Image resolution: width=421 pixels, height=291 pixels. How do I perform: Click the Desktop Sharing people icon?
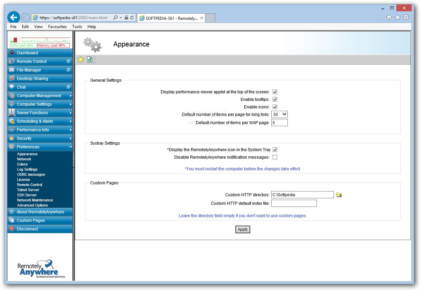[x=12, y=78]
